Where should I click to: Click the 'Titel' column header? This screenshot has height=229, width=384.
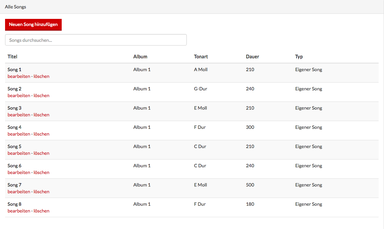coord(12,57)
